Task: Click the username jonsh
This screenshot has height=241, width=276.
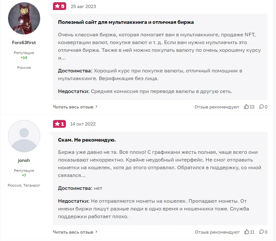Action: pos(24,160)
